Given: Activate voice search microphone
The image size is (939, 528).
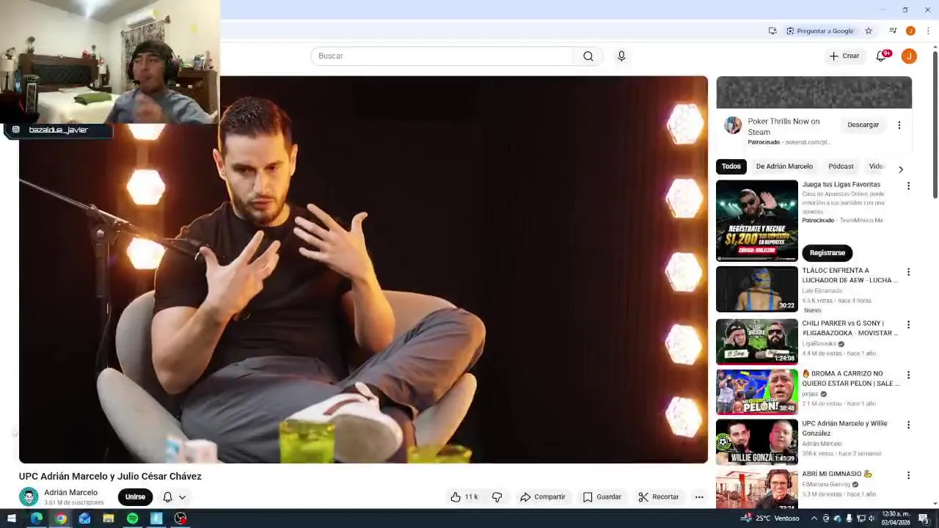Looking at the screenshot, I should [x=621, y=56].
